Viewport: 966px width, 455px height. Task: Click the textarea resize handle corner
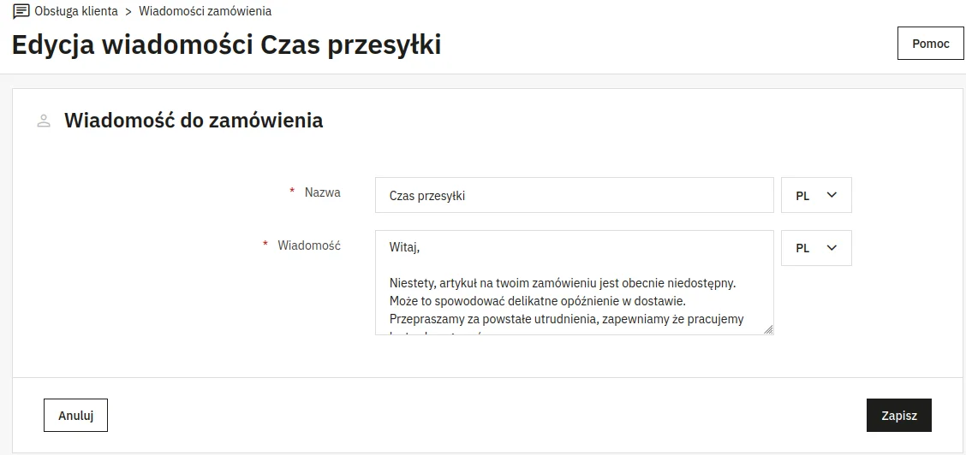767,329
